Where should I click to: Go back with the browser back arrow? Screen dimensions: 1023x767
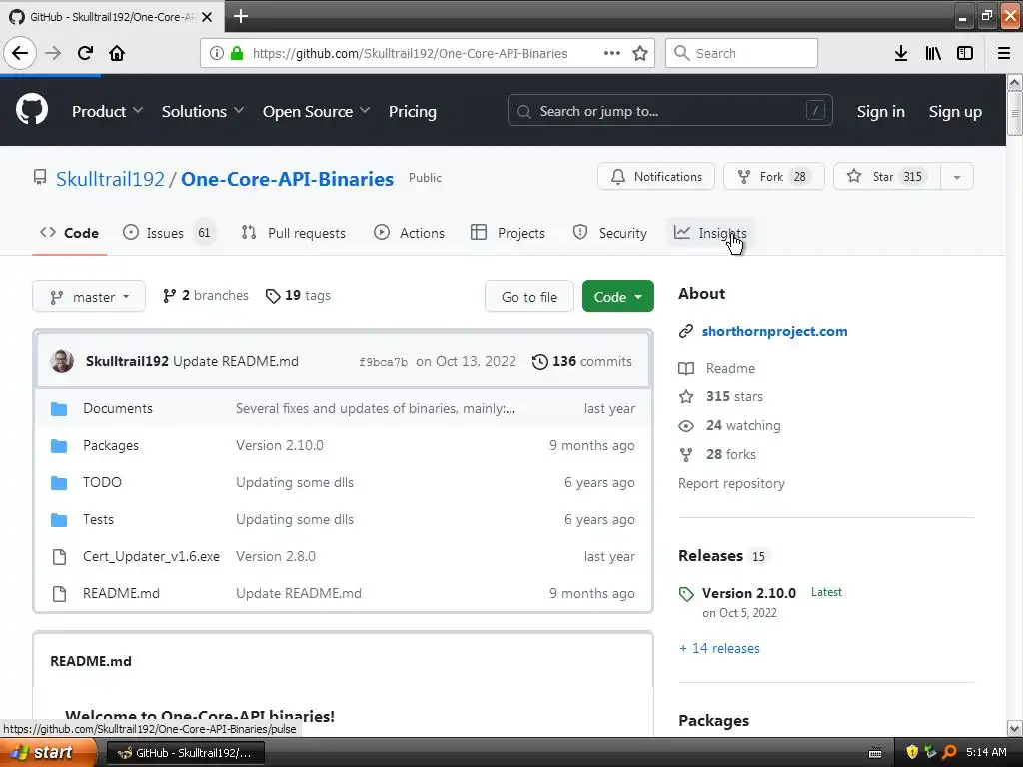[20, 53]
